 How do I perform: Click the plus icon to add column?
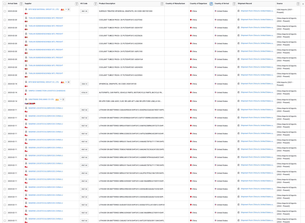coord(303,4)
